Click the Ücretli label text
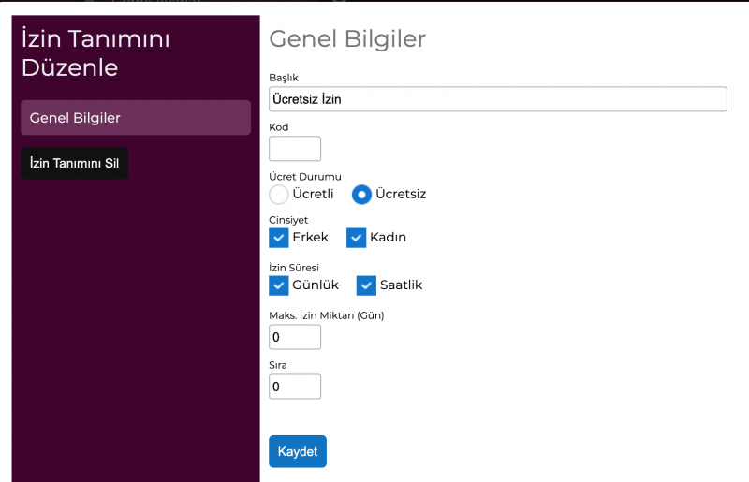 [313, 194]
